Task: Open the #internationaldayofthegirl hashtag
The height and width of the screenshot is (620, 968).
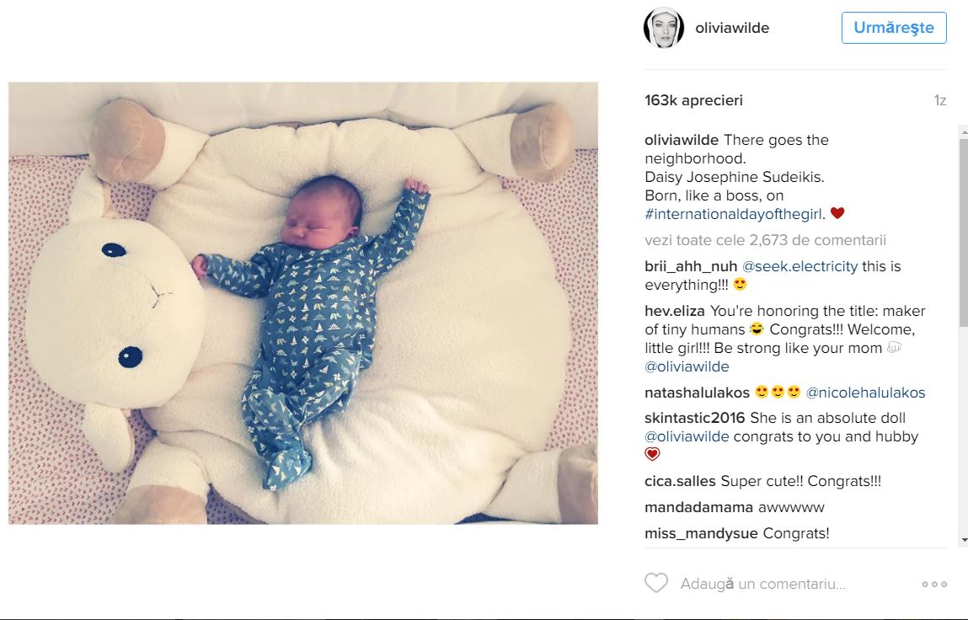Action: (735, 214)
